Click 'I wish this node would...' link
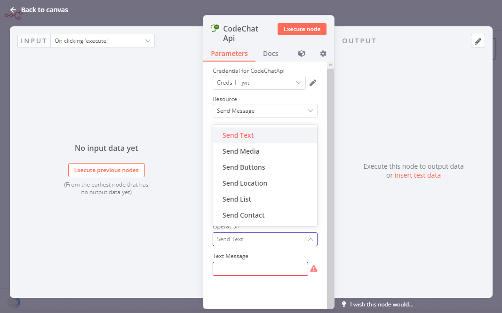Viewport: 502px width, 313px height. pyautogui.click(x=381, y=305)
